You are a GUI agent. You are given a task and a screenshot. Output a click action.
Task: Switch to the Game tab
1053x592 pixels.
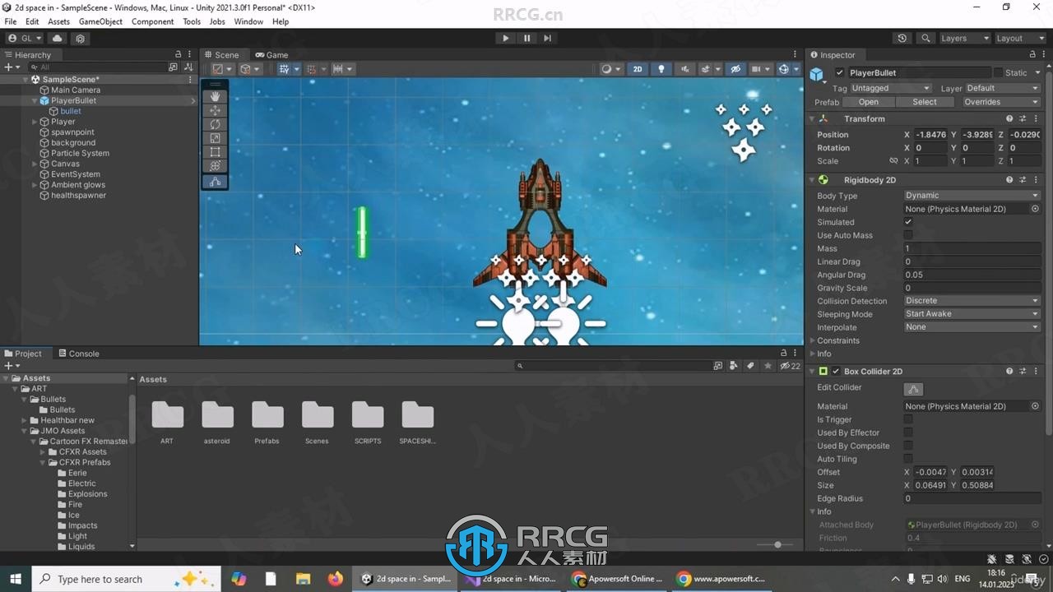(271, 55)
